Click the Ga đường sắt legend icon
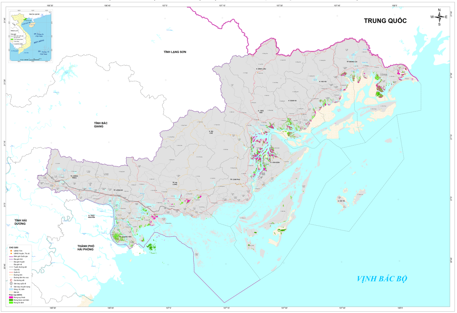The height and width of the screenshot is (313, 457). click(11, 280)
